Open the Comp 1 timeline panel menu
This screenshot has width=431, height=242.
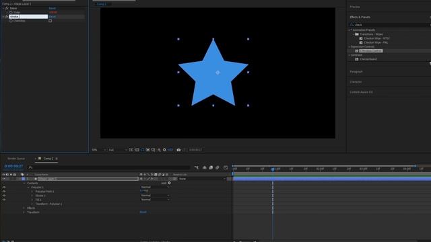pyautogui.click(x=57, y=159)
